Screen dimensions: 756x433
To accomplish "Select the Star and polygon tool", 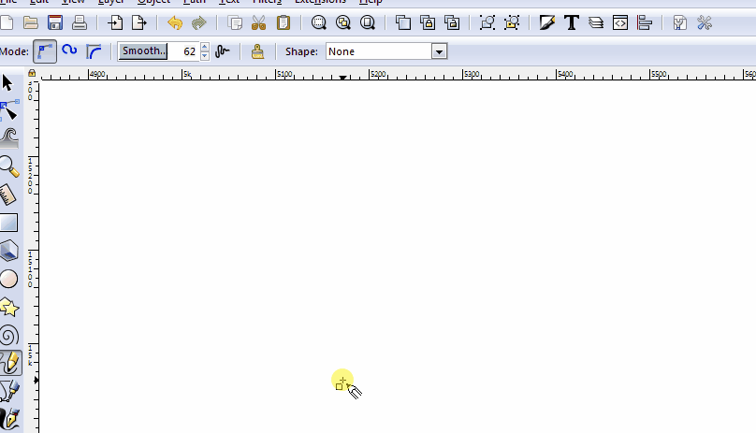I will click(9, 307).
